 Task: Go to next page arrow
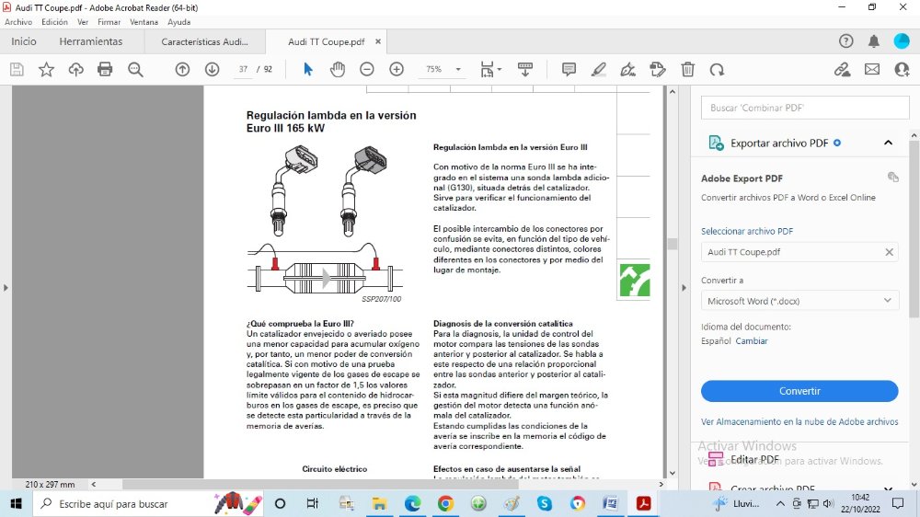[x=212, y=69]
